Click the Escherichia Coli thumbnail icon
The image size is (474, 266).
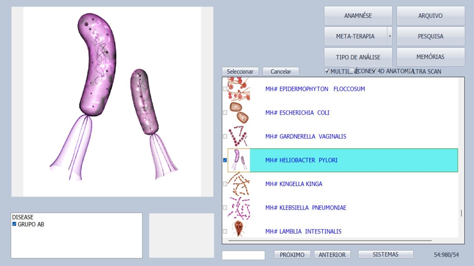pos(238,113)
